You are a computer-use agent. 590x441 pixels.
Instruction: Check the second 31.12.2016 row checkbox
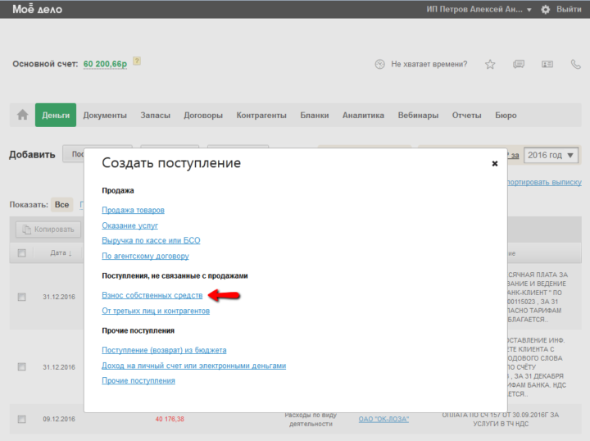click(22, 367)
